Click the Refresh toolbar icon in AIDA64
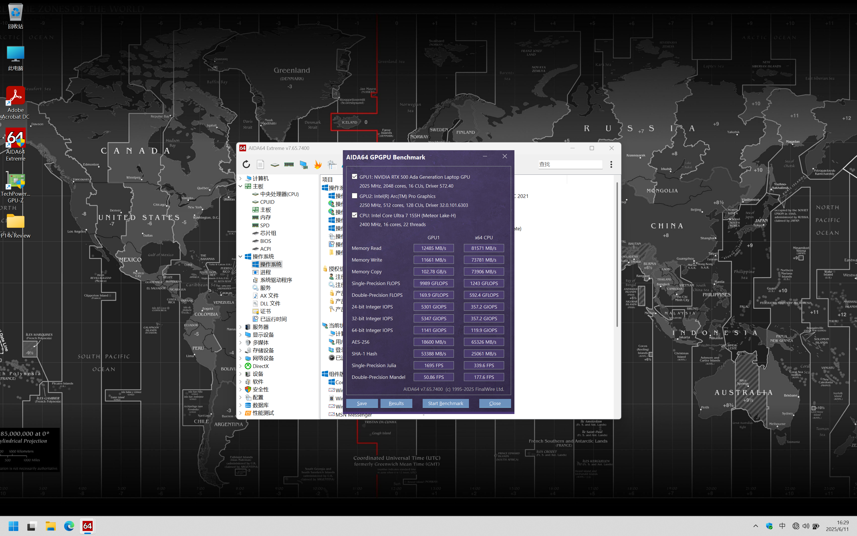The image size is (857, 536). tap(246, 164)
